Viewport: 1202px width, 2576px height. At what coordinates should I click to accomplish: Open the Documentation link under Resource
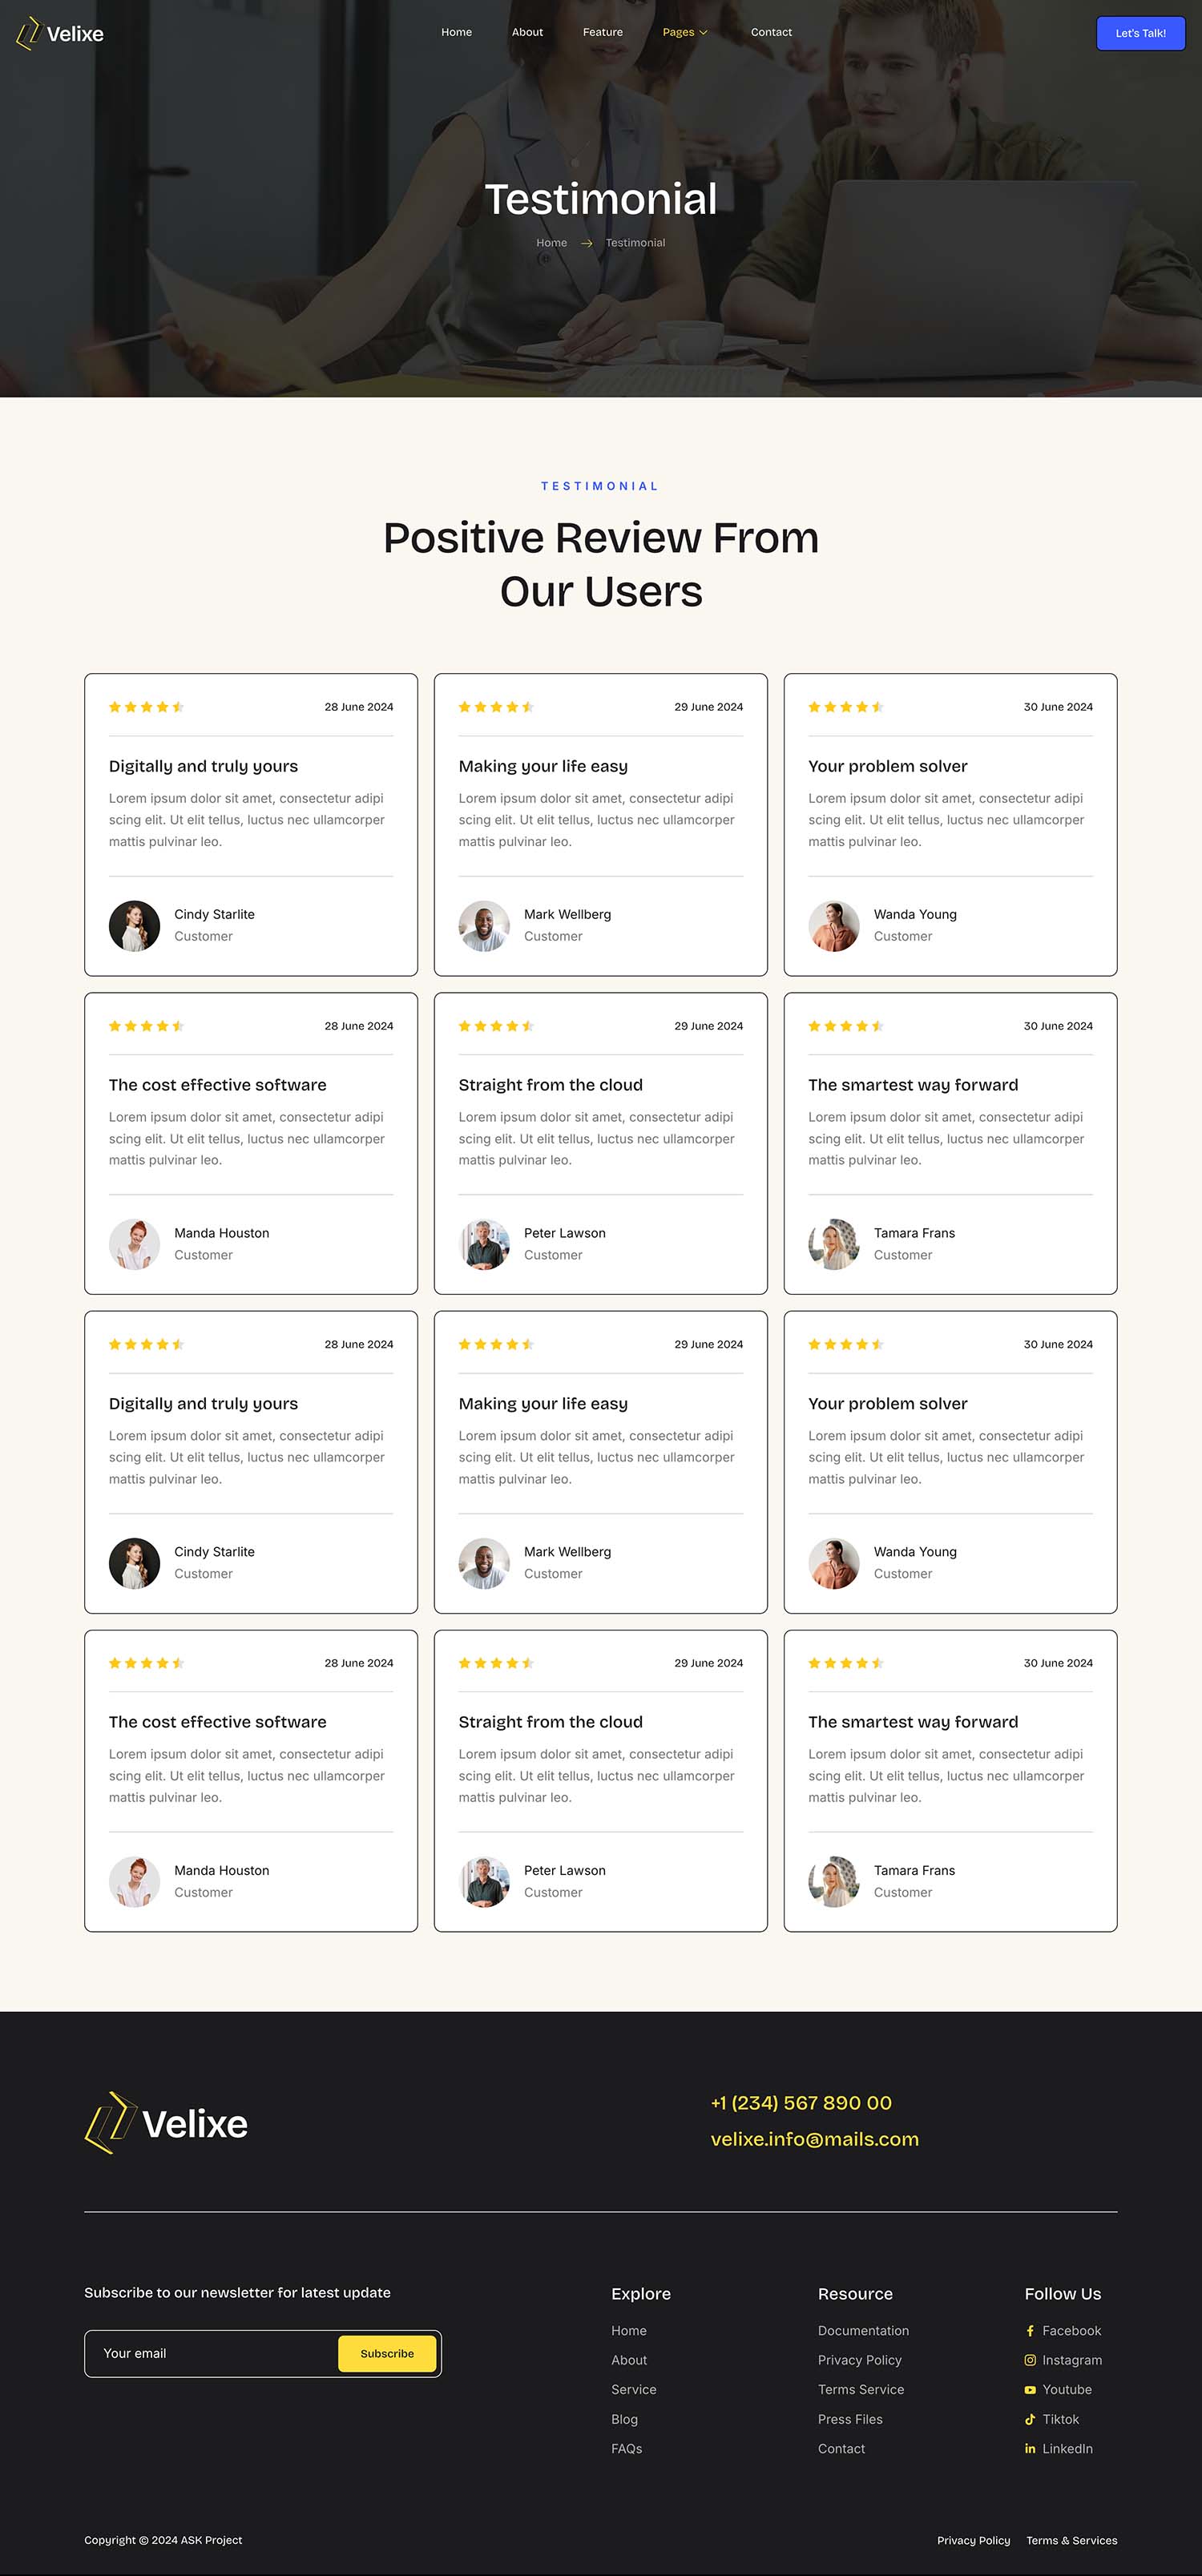click(863, 2330)
